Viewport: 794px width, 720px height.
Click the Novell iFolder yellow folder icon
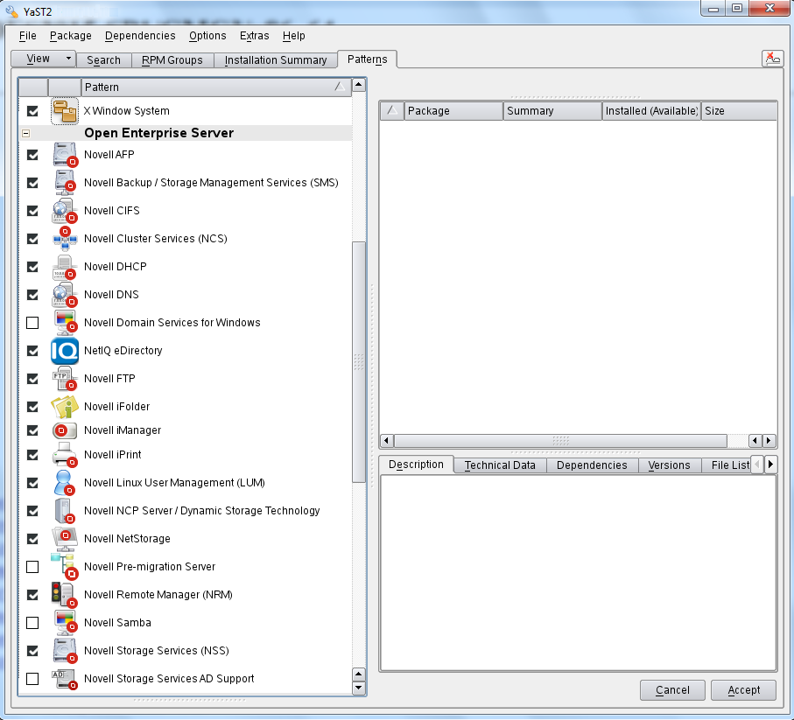point(65,406)
